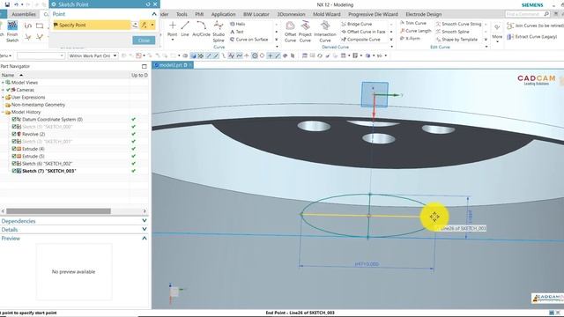Click Close button in Sketch Point dialog
This screenshot has width=564, height=317.
[144, 41]
